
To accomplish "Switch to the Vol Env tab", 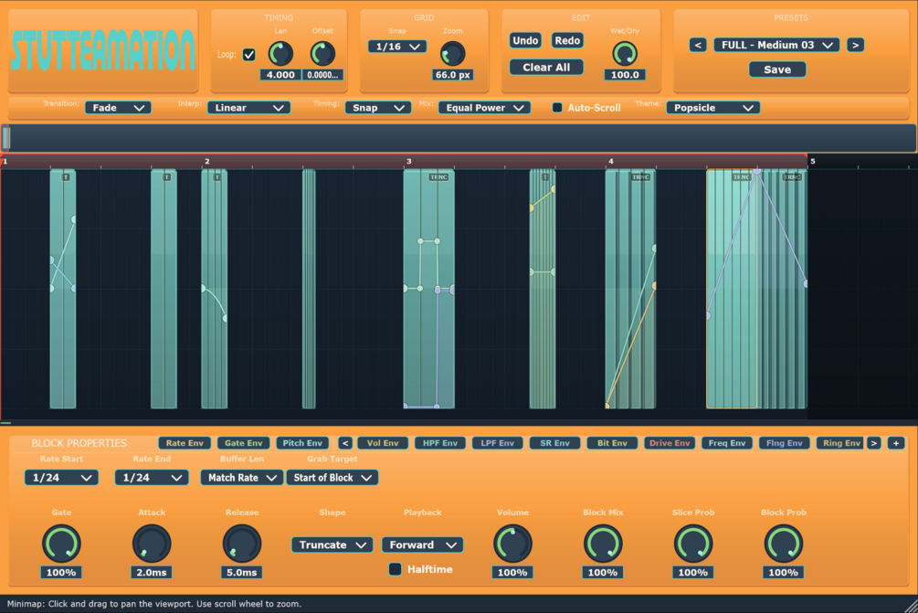I will (383, 443).
